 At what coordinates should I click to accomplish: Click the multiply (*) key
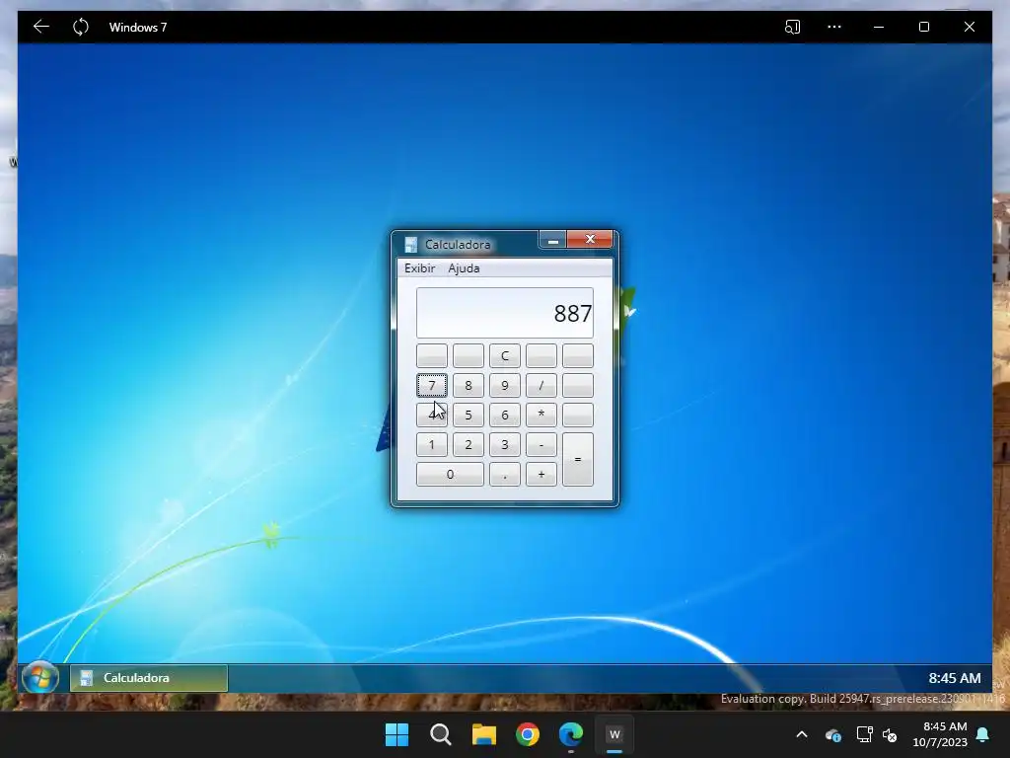(541, 416)
